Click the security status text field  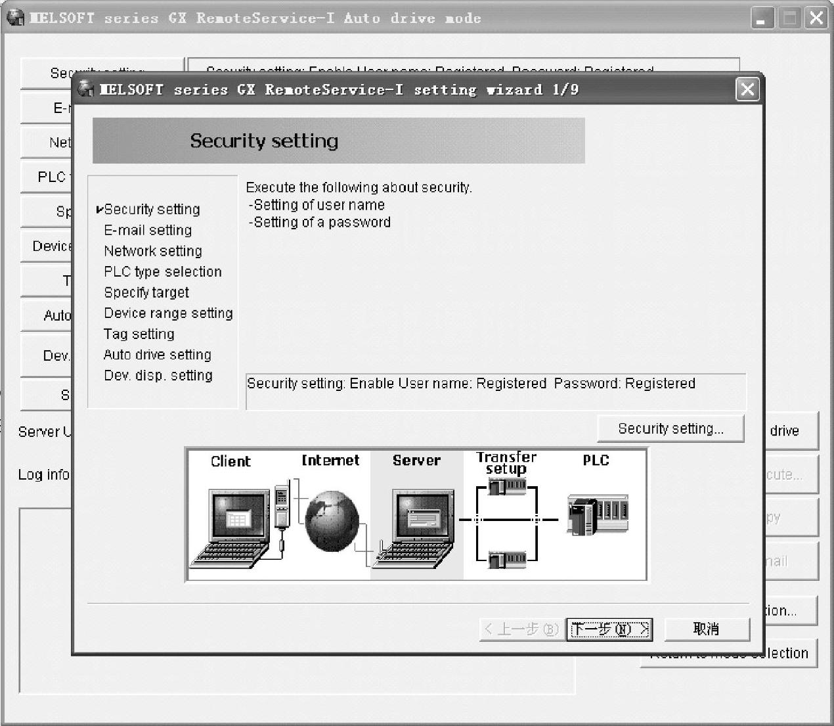pyautogui.click(x=496, y=392)
